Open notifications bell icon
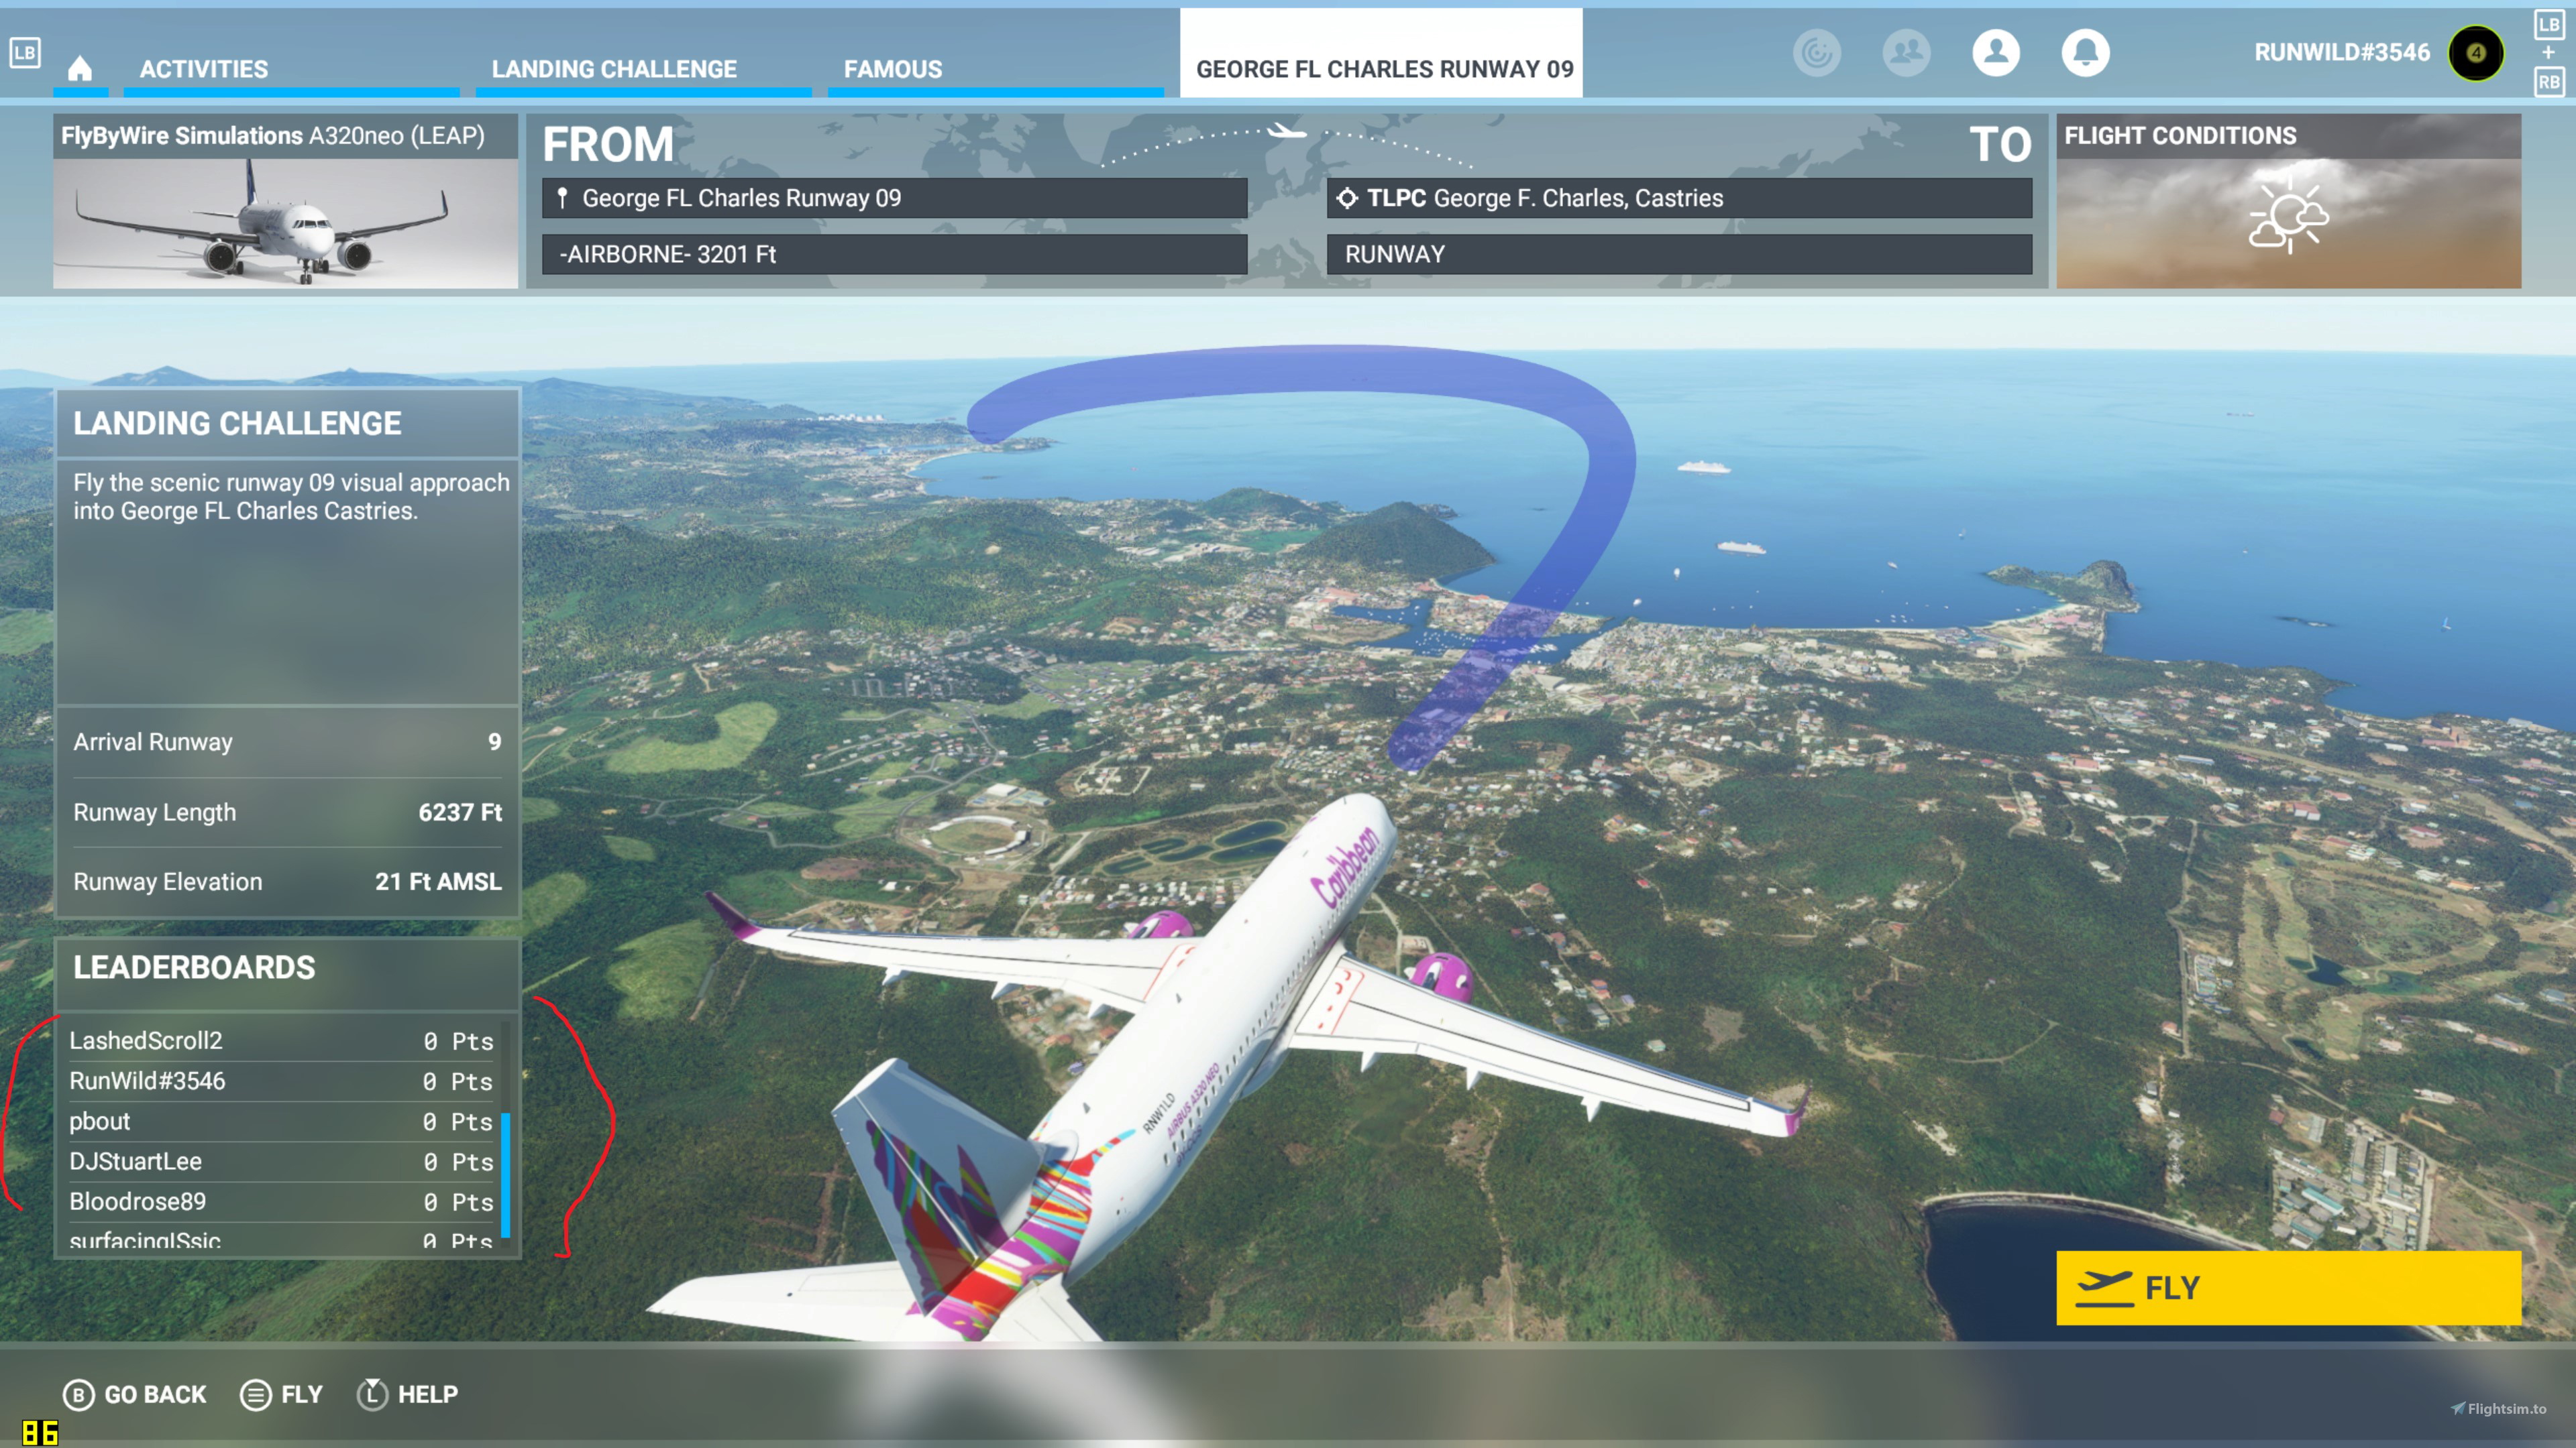Viewport: 2576px width, 1448px height. (2085, 52)
